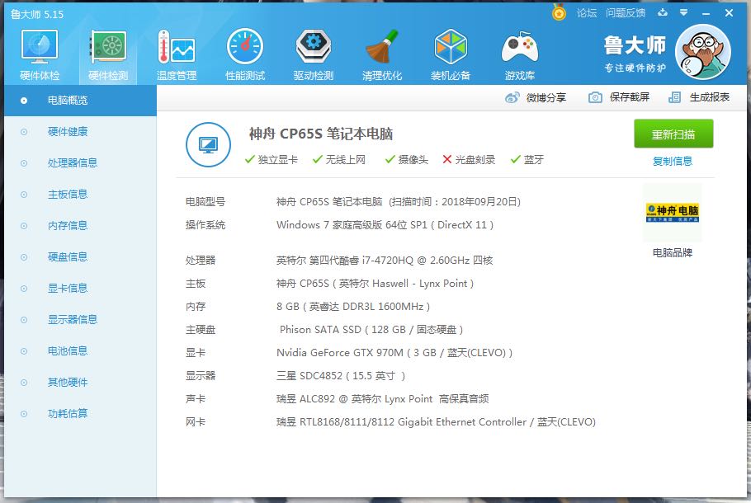The height and width of the screenshot is (503, 751).
Task: Click the download/skin icon beside 问题反馈
Action: tap(663, 12)
